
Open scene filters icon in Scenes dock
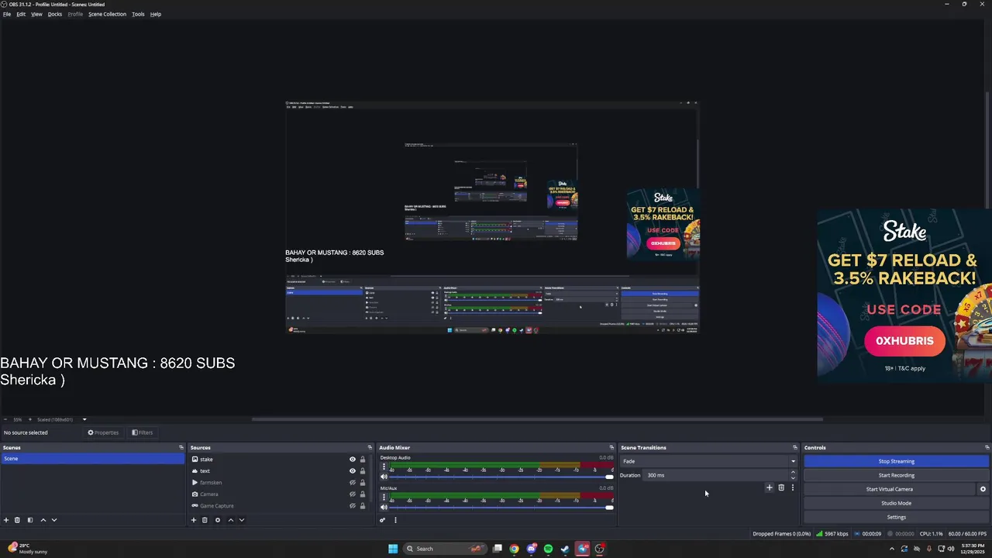point(30,520)
